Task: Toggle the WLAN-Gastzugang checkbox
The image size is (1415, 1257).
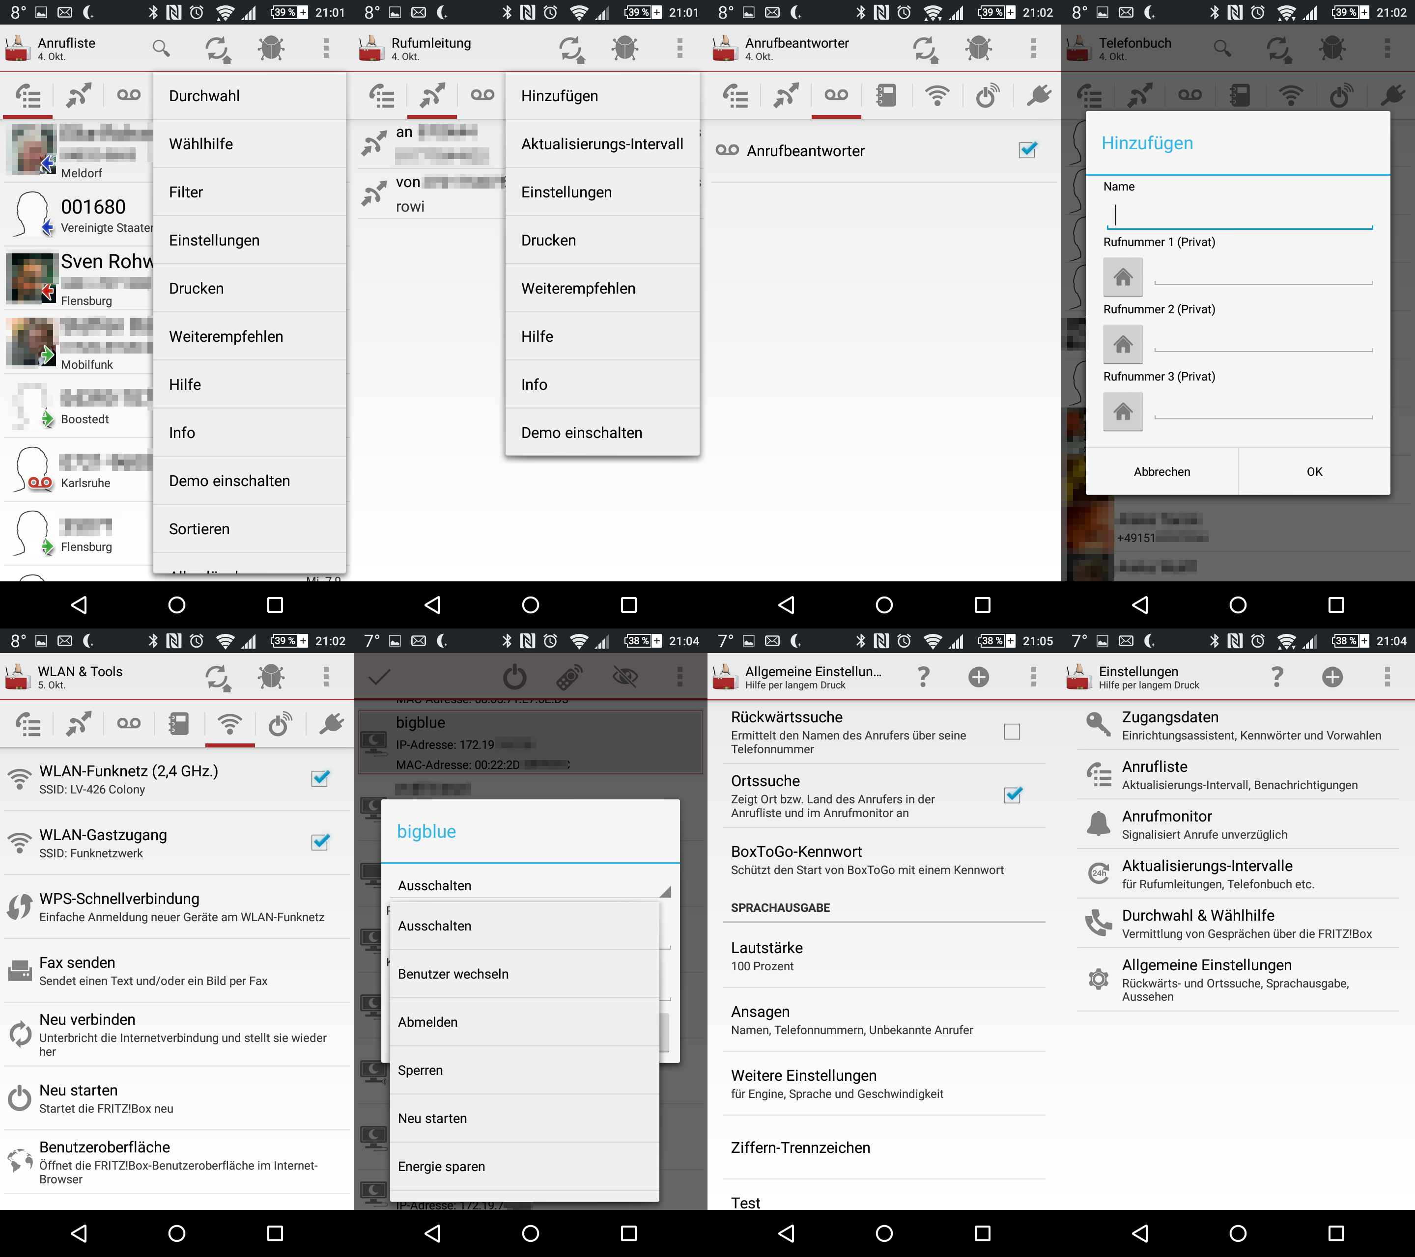Action: [319, 842]
